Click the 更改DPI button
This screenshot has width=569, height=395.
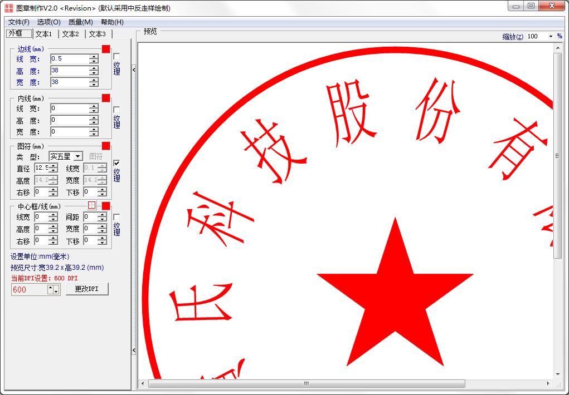[87, 289]
